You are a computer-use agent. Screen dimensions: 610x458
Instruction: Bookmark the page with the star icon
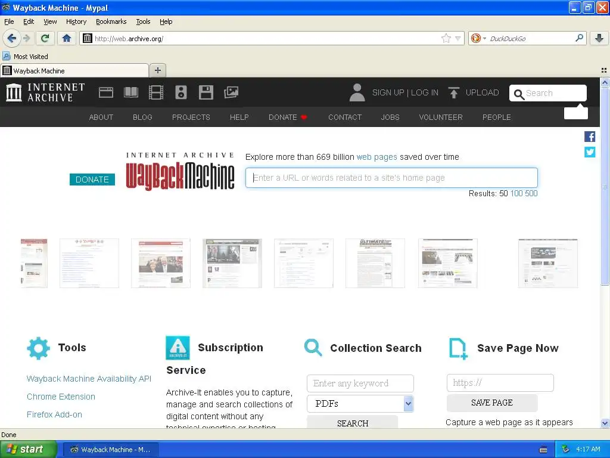tap(446, 38)
